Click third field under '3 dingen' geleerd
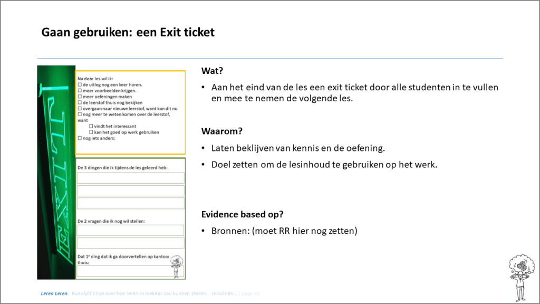The image size is (540, 304). 131,203
